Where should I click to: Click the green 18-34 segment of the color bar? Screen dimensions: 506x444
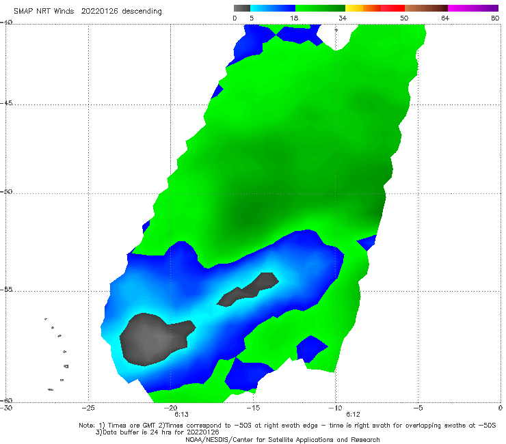(x=320, y=8)
